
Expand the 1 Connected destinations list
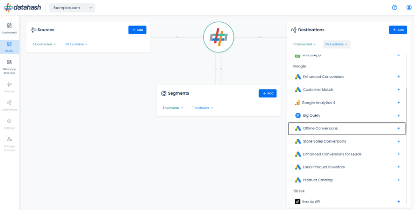pyautogui.click(x=304, y=44)
